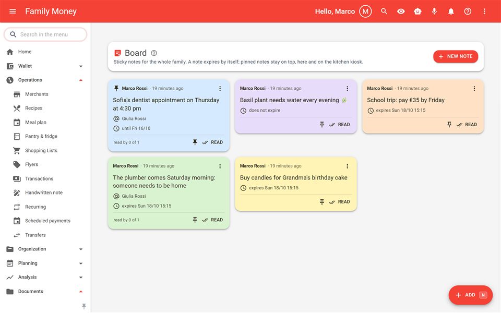Open the robot assistant icon
This screenshot has width=501, height=313.
[417, 11]
